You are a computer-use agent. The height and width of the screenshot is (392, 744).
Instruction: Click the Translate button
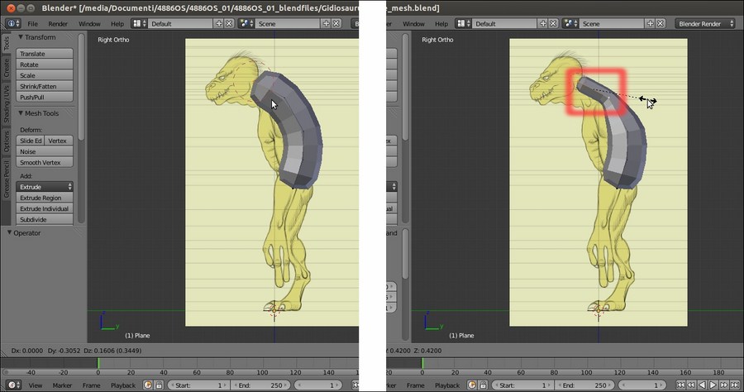coord(45,54)
